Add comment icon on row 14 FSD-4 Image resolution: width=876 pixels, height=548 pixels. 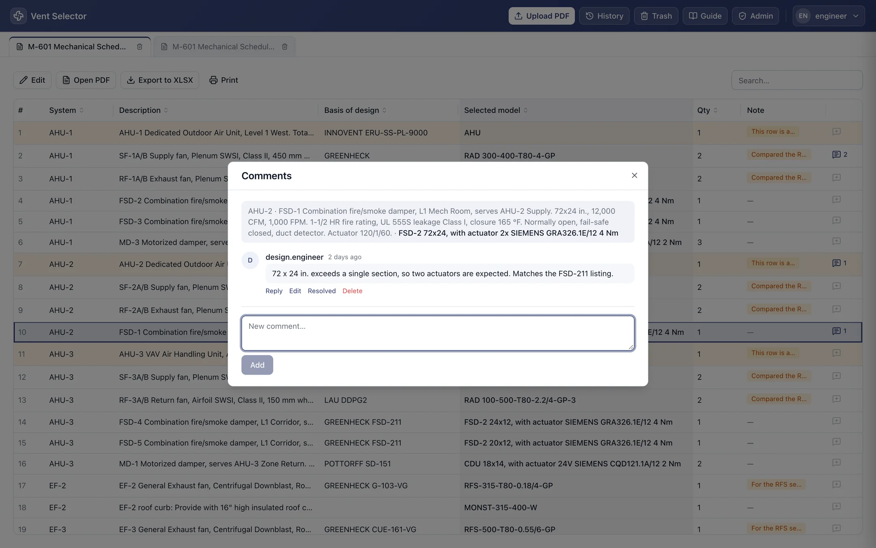click(836, 421)
